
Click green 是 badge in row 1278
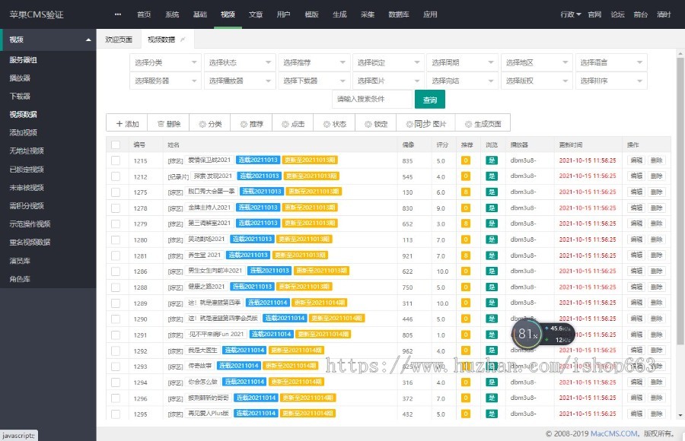(x=492, y=208)
